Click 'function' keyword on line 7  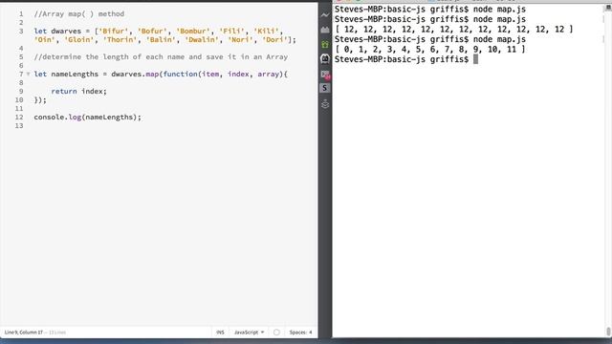pyautogui.click(x=181, y=75)
